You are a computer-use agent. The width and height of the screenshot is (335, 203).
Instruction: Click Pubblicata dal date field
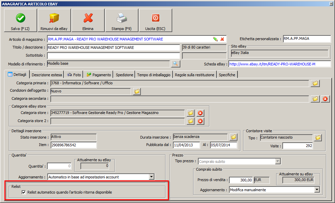pos(186,145)
